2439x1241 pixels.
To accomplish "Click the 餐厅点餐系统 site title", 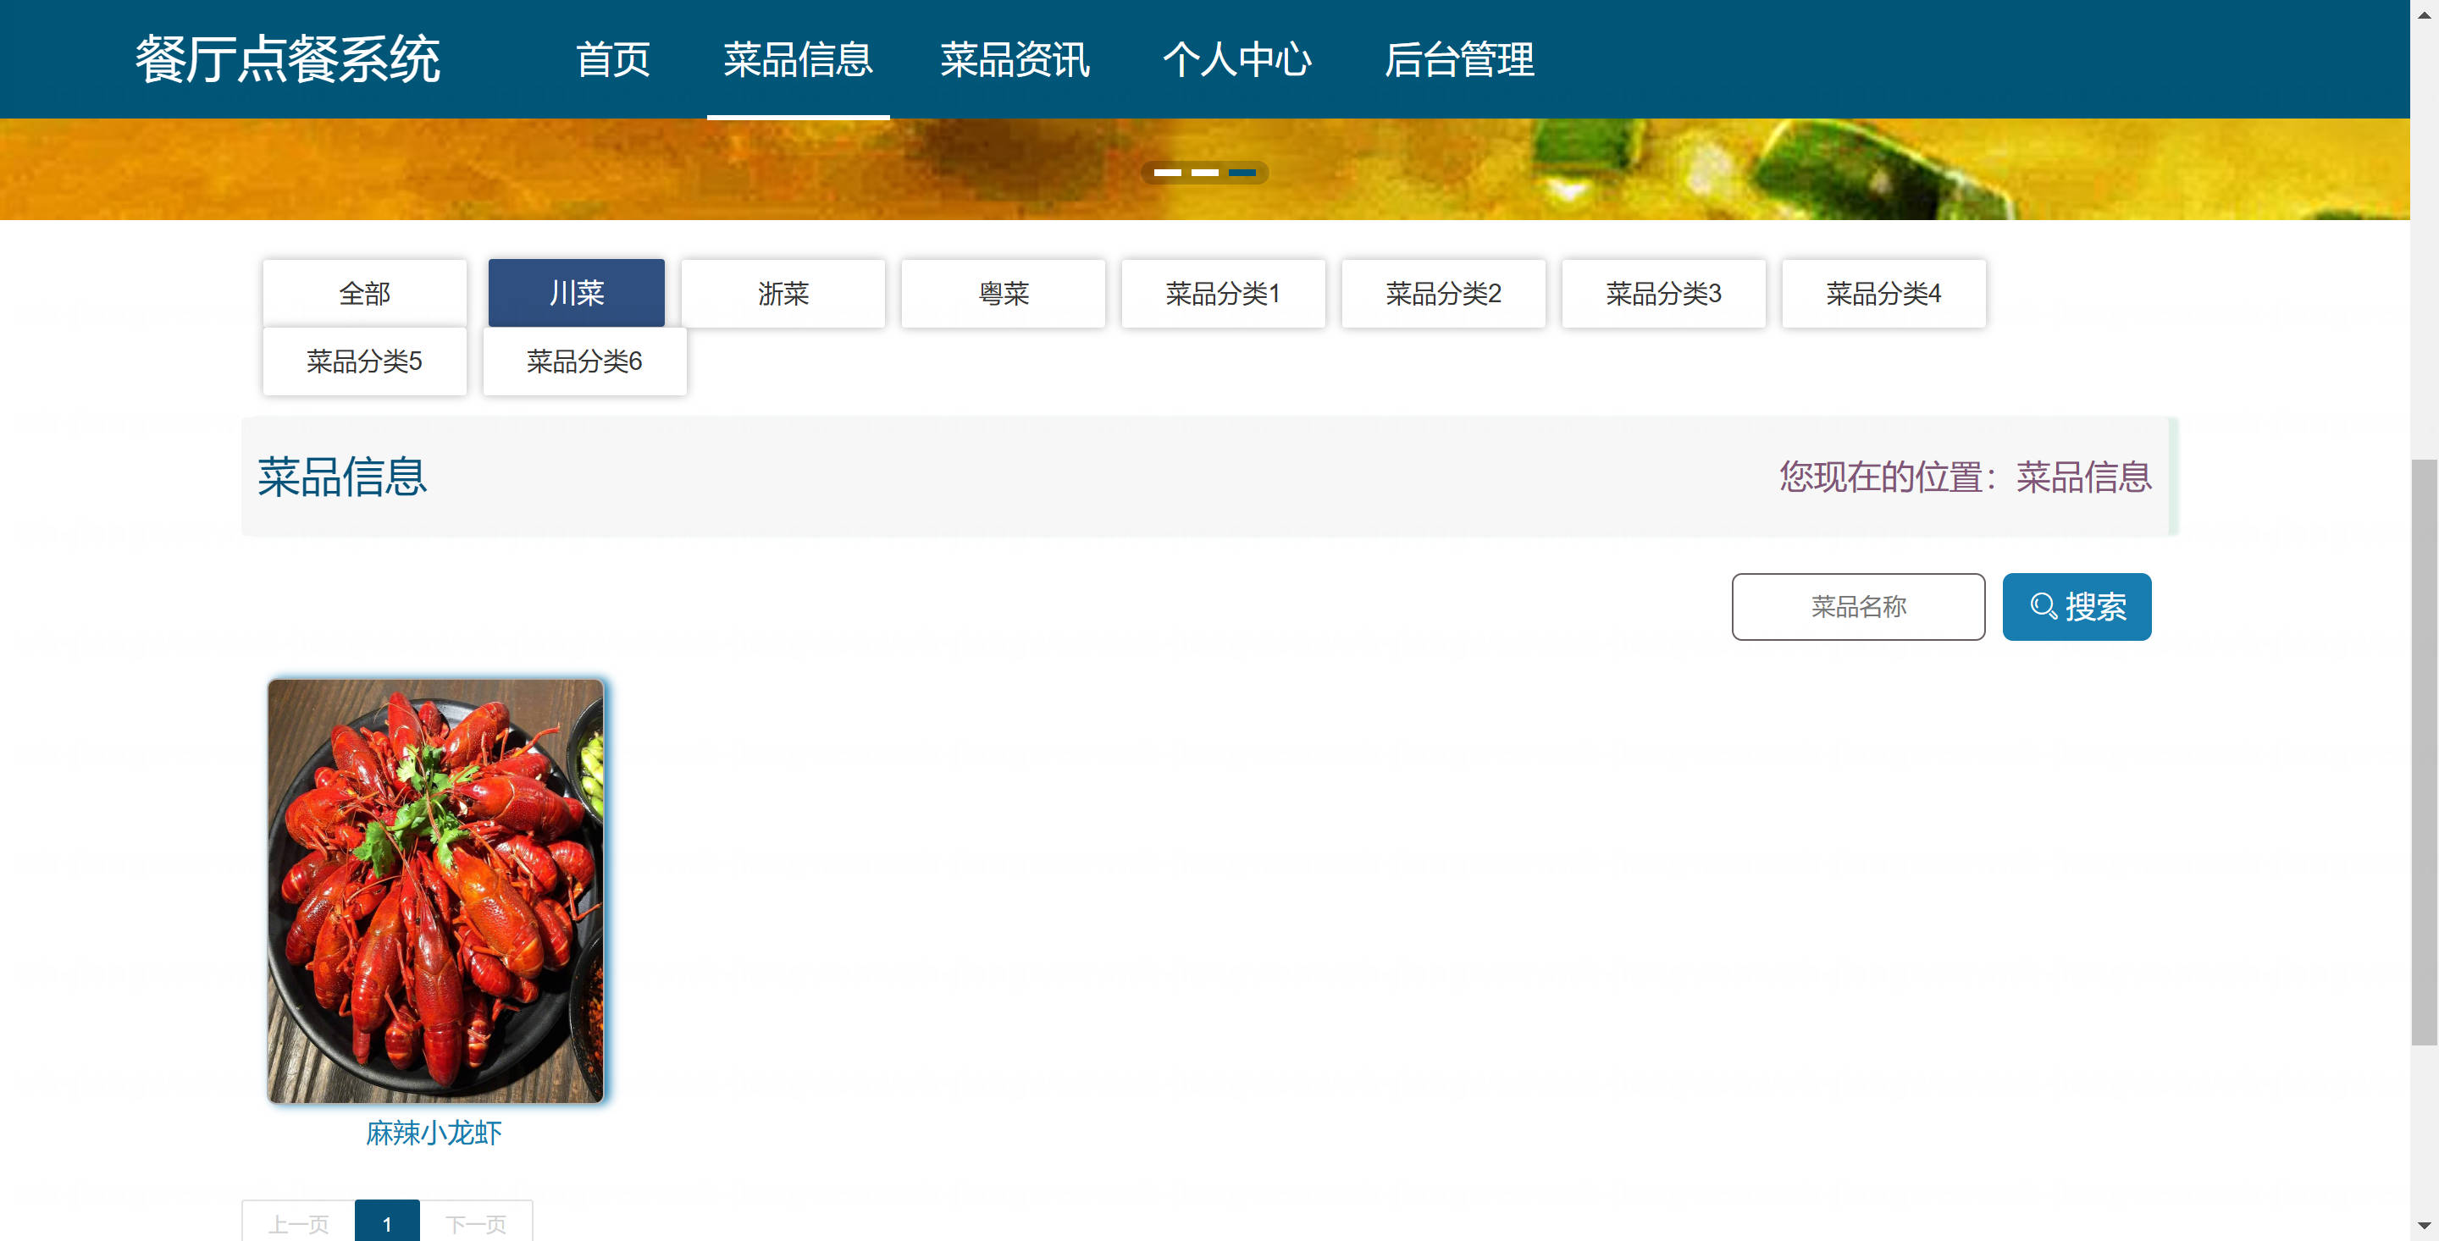I will (x=288, y=59).
